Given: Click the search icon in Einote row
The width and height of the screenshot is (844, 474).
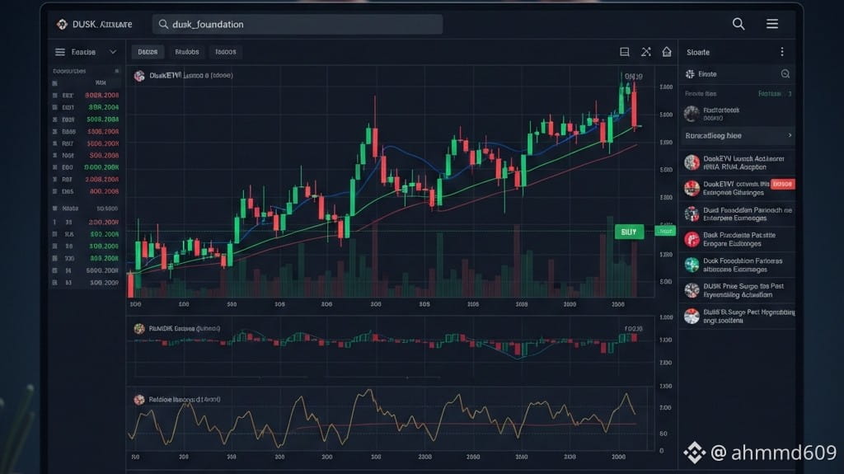Looking at the screenshot, I should tap(785, 74).
